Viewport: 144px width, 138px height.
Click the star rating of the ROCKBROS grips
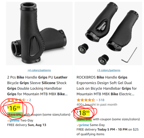(86, 100)
